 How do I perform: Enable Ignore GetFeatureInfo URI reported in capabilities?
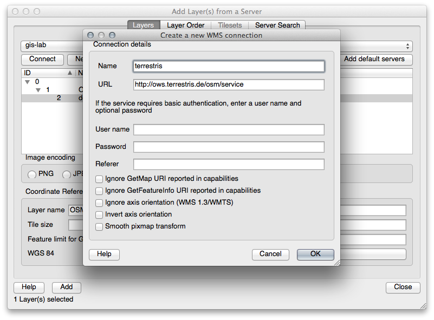(x=99, y=191)
